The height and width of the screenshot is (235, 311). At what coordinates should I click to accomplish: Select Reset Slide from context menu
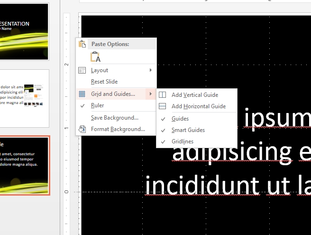point(104,82)
